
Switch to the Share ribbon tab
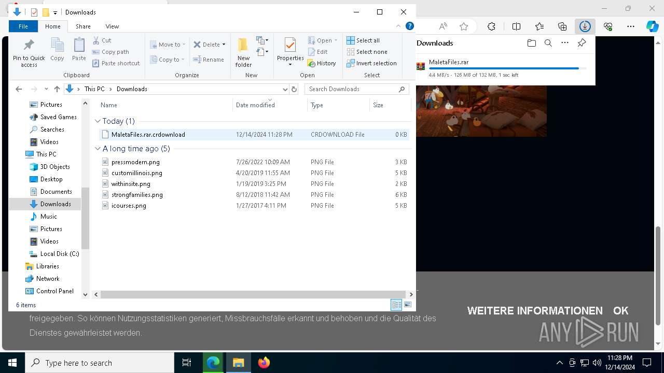coord(83,26)
